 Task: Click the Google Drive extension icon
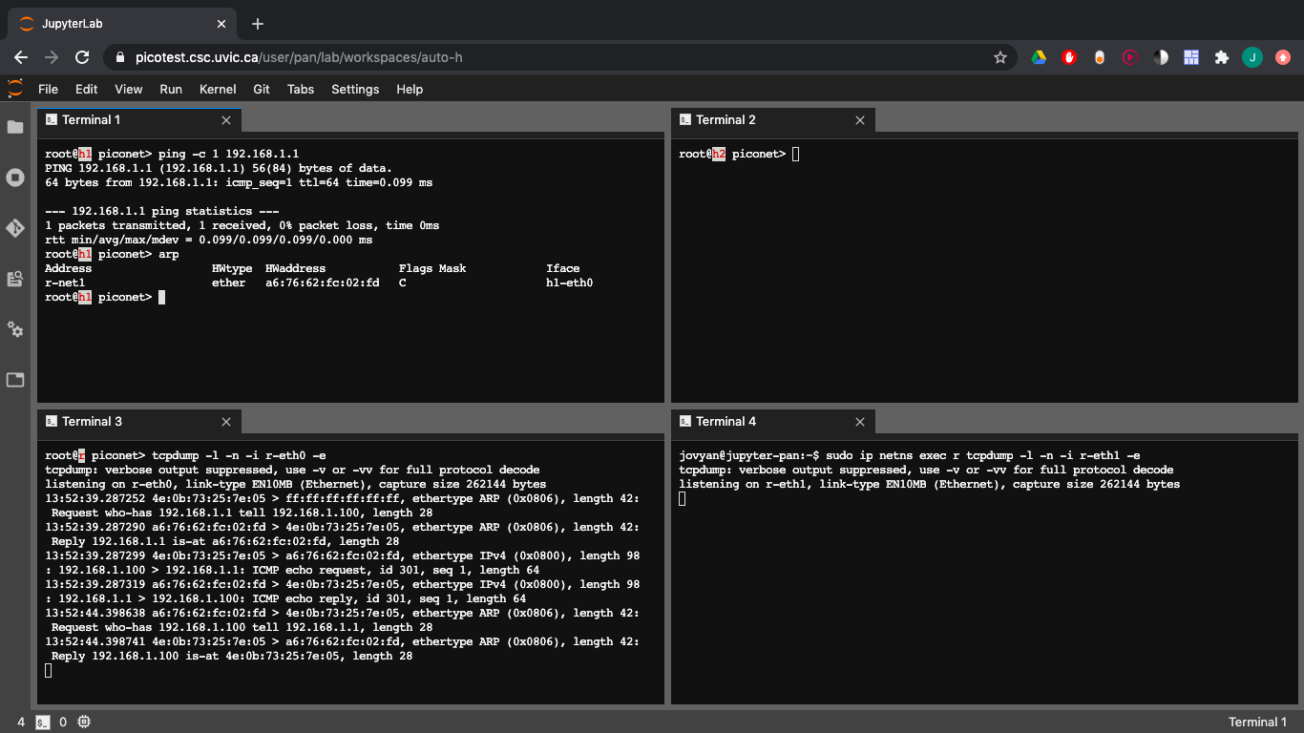pyautogui.click(x=1039, y=57)
